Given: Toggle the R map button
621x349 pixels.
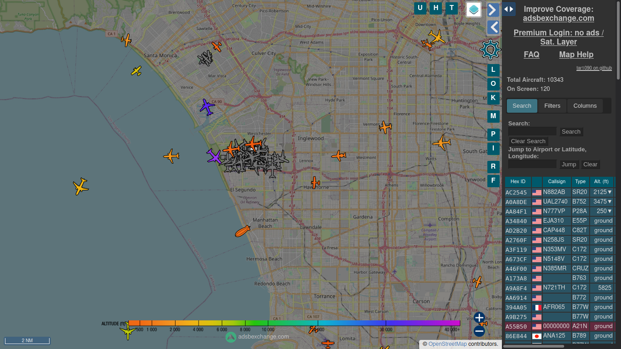Looking at the screenshot, I should [493, 167].
